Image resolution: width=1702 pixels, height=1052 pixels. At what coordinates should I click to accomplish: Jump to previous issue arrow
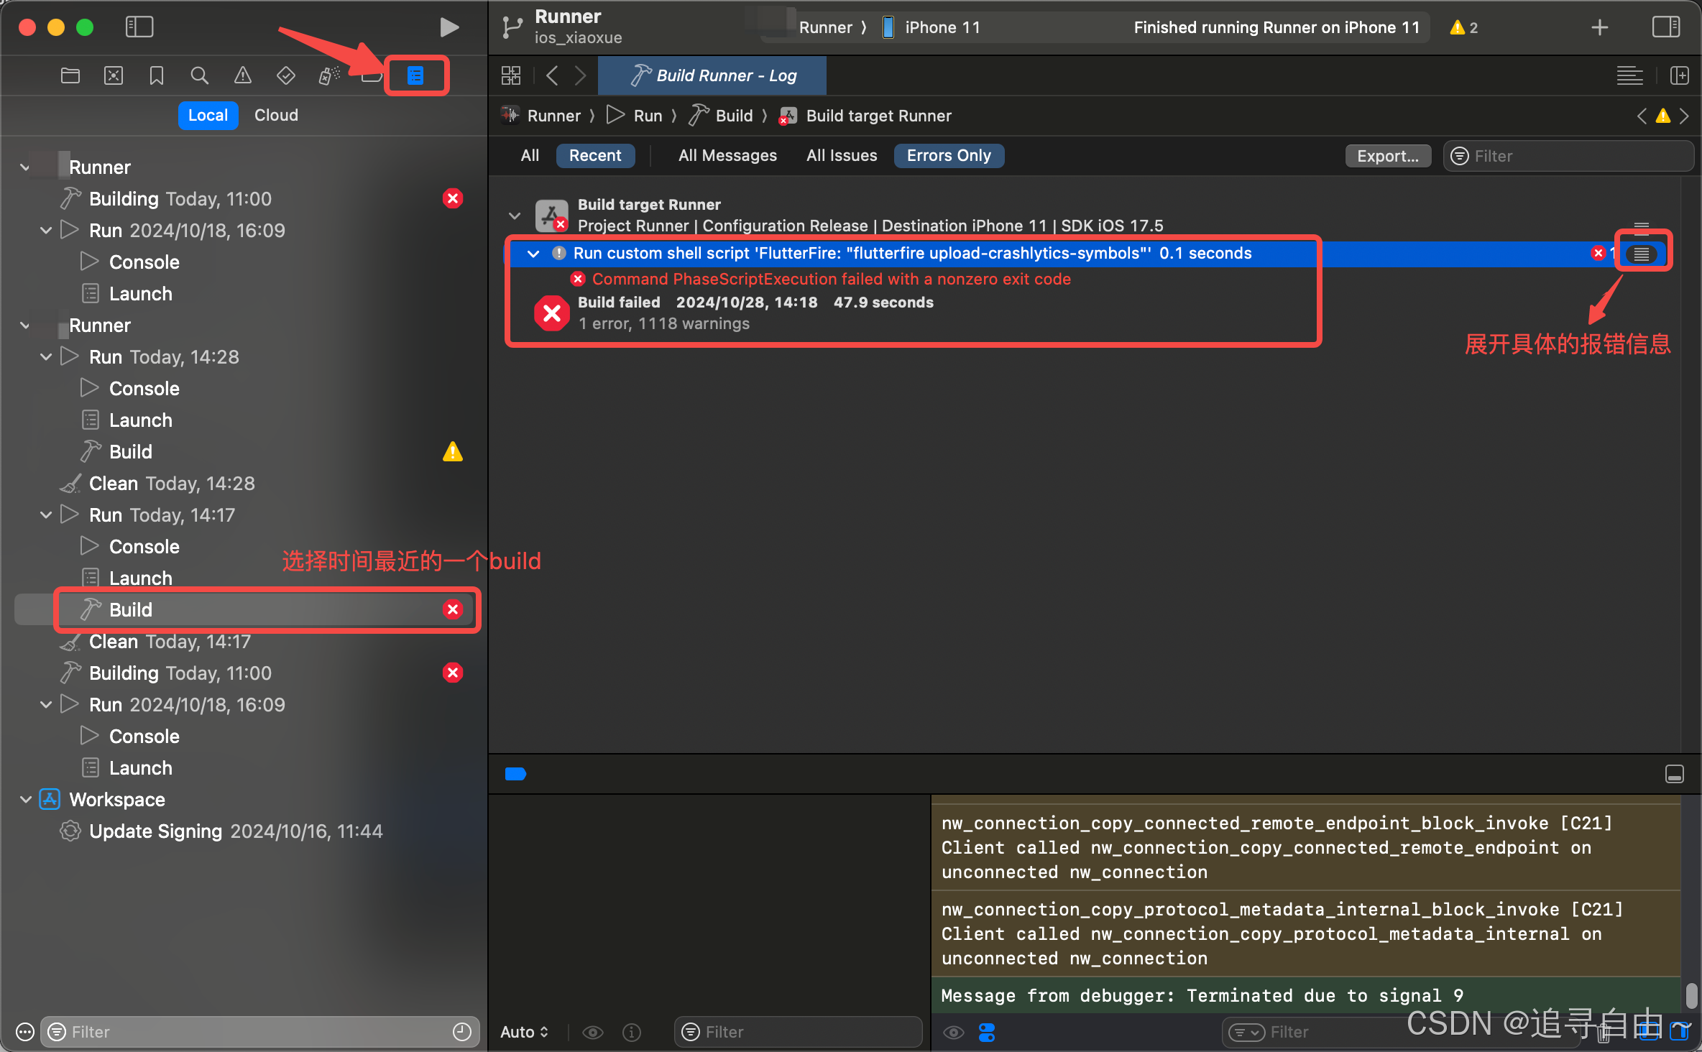[1642, 116]
